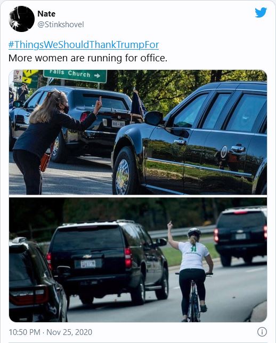This screenshot has height=343, width=276.
Task: Open Nate's profile avatar picture
Action: pos(22,19)
